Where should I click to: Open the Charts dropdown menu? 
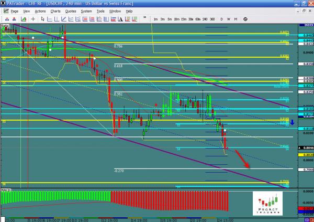pos(55,10)
